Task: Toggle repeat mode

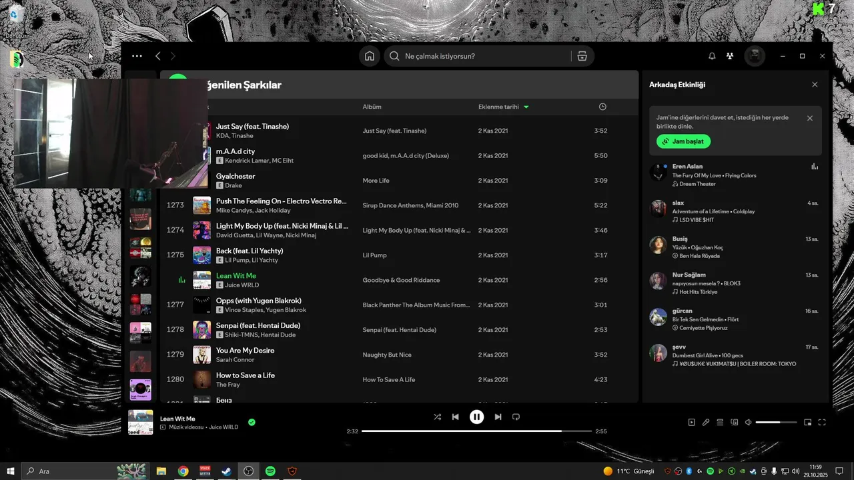Action: pyautogui.click(x=516, y=417)
